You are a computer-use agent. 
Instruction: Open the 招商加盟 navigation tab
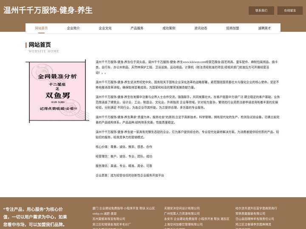click(x=232, y=28)
